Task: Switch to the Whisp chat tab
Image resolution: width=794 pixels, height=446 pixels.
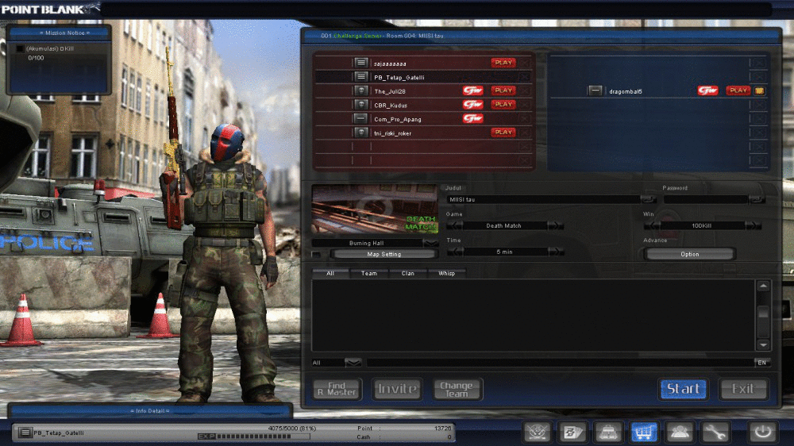Action: (x=446, y=273)
